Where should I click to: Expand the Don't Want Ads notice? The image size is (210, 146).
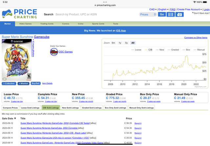tap(201, 13)
